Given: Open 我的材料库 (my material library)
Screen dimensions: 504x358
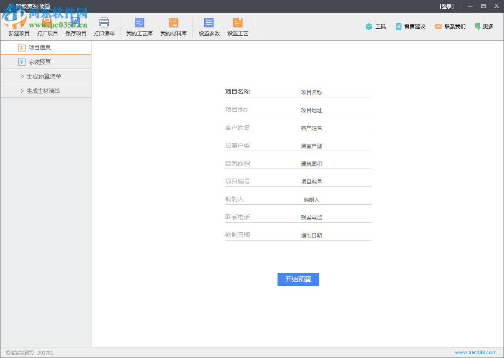Looking at the screenshot, I should (174, 26).
